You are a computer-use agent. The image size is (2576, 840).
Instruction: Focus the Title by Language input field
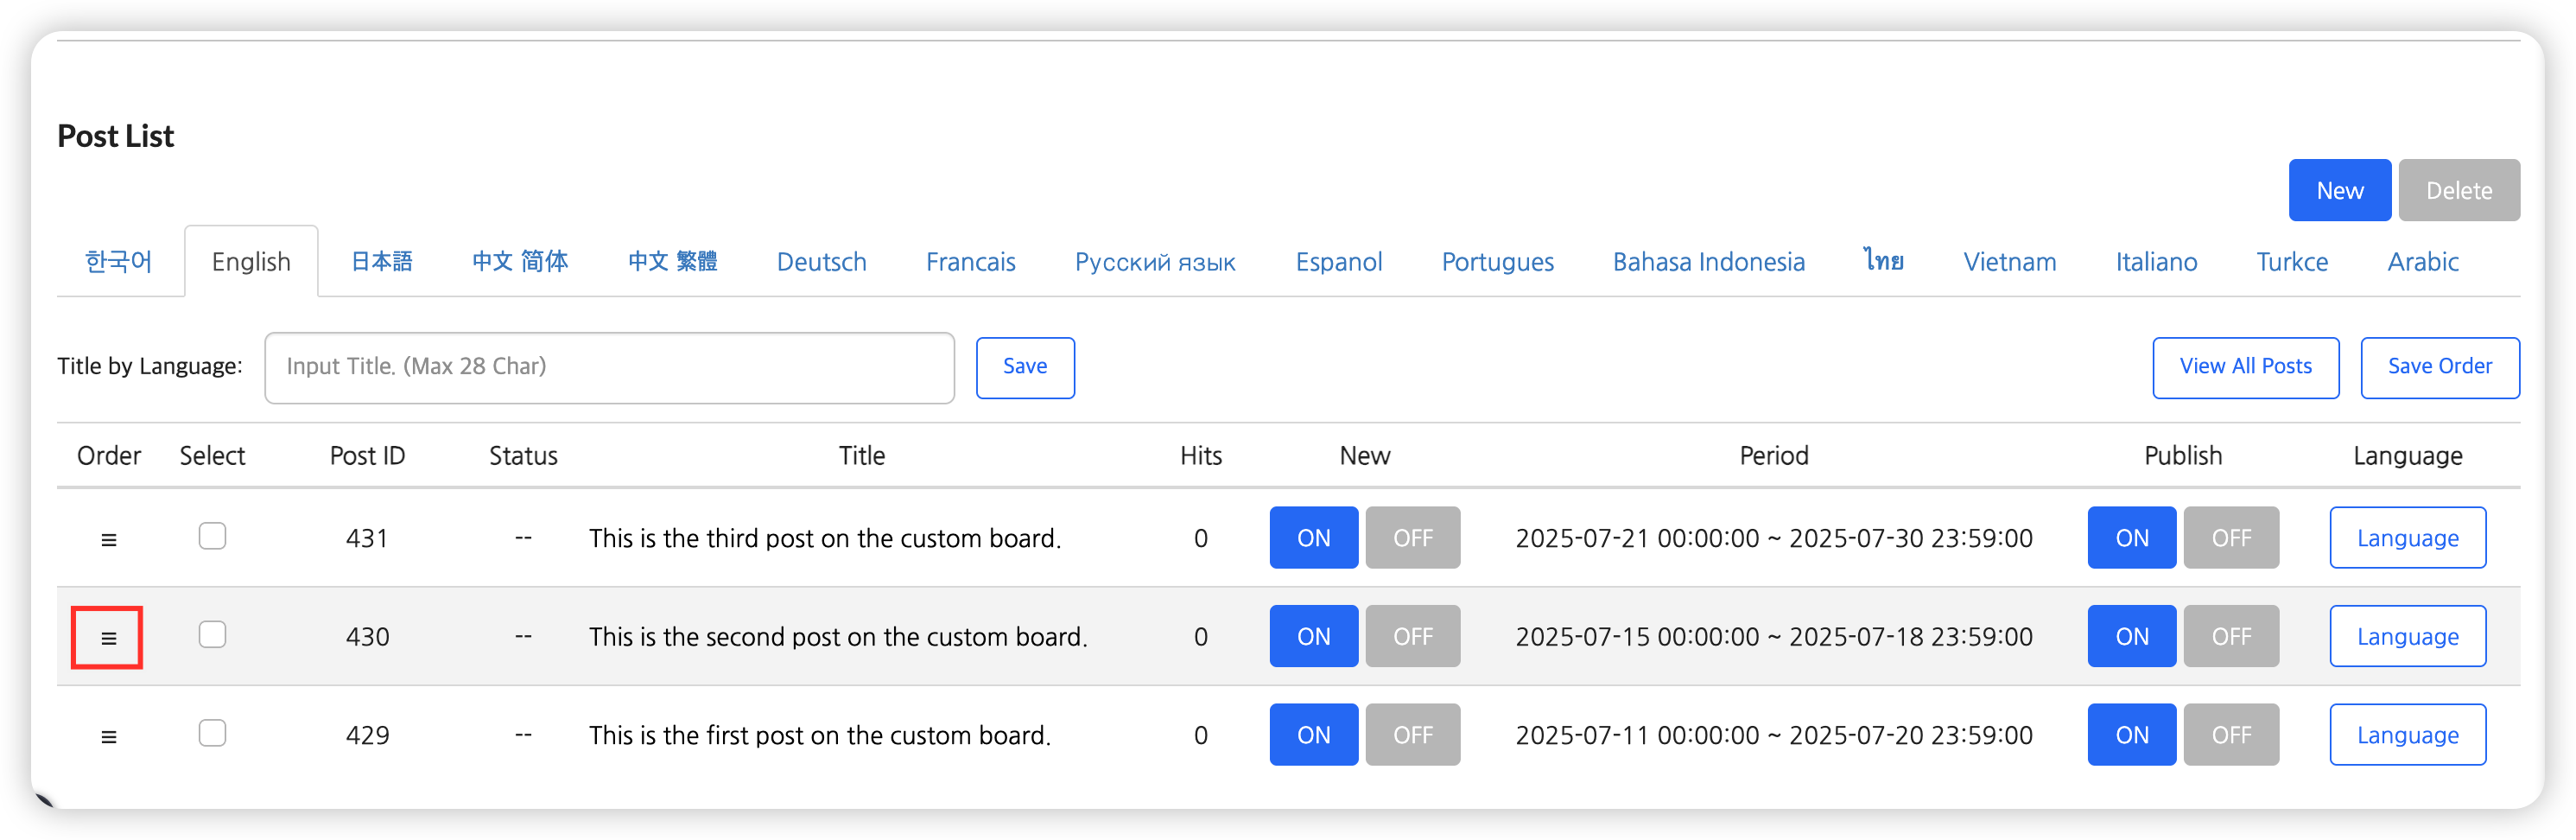(609, 367)
